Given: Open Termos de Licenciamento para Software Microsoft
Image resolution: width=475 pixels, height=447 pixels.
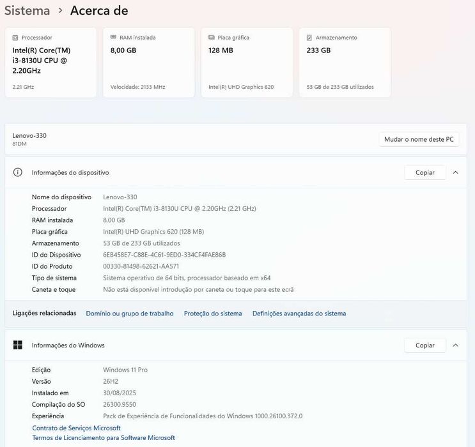Looking at the screenshot, I should pyautogui.click(x=104, y=437).
